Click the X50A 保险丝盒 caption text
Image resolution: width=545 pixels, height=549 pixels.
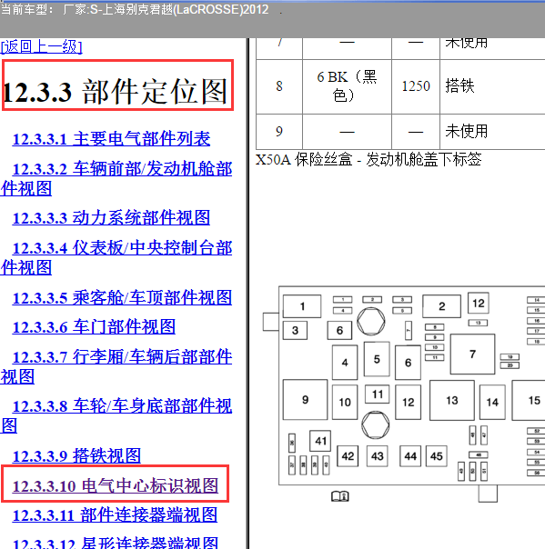[368, 159]
